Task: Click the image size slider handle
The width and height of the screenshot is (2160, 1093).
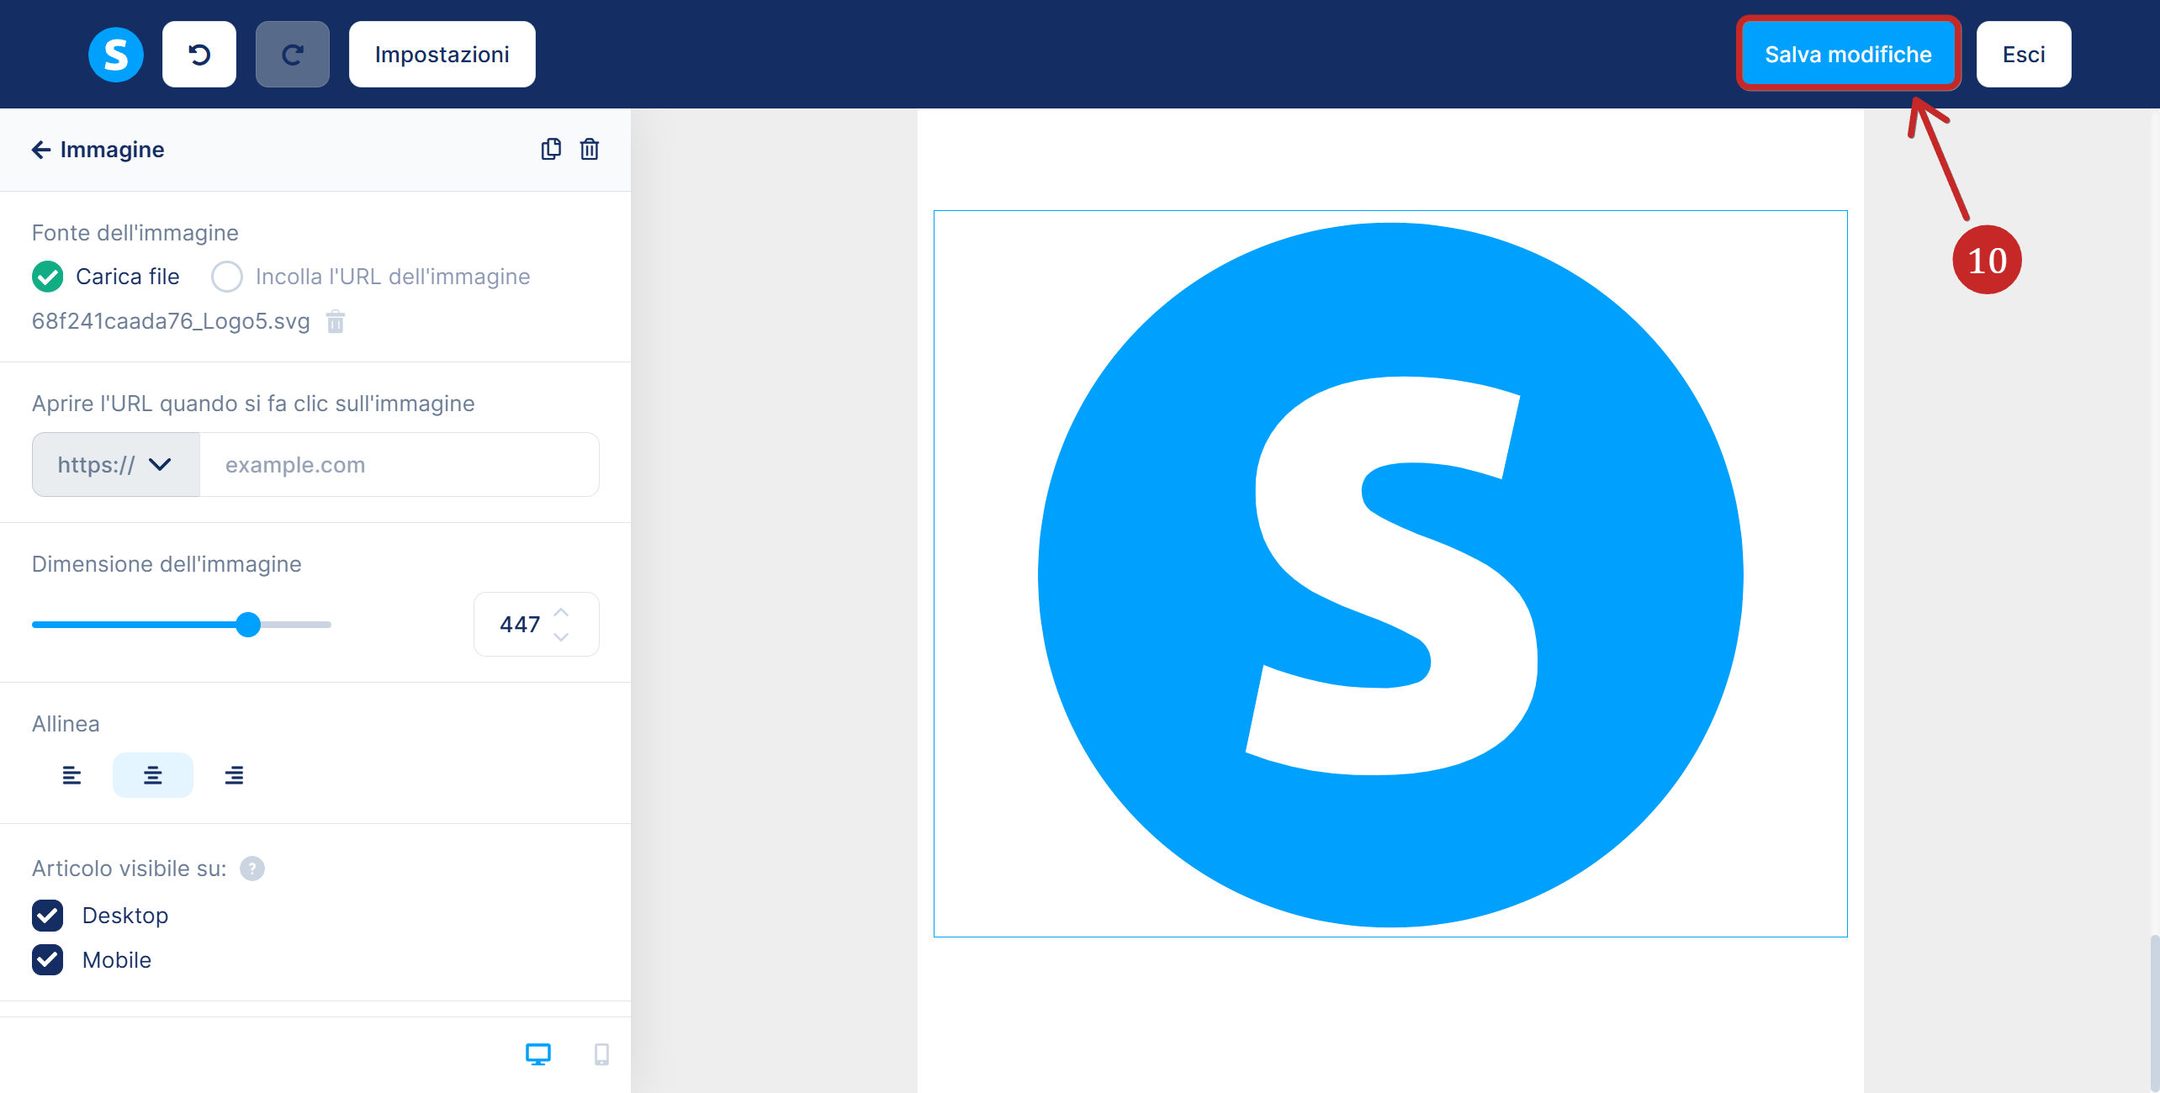Action: [x=248, y=625]
